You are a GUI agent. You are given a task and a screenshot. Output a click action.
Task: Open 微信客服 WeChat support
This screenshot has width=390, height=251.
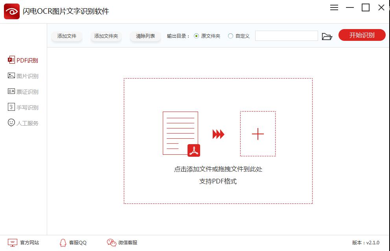pos(122,243)
